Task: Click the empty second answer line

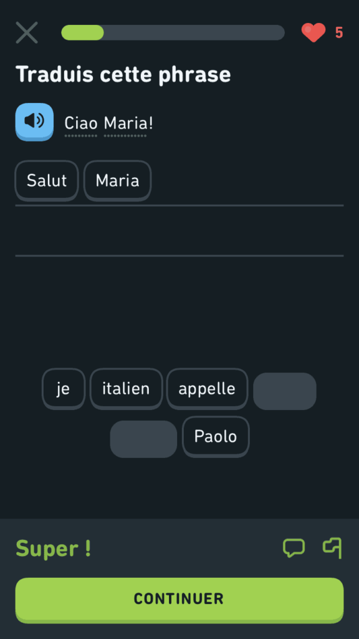Action: 179,232
